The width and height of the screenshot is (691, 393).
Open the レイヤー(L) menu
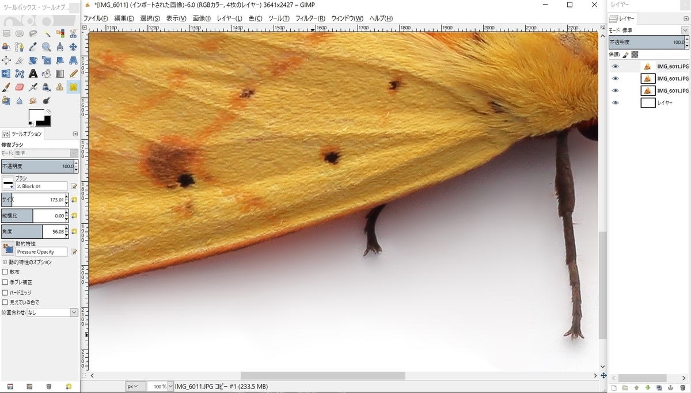point(230,18)
